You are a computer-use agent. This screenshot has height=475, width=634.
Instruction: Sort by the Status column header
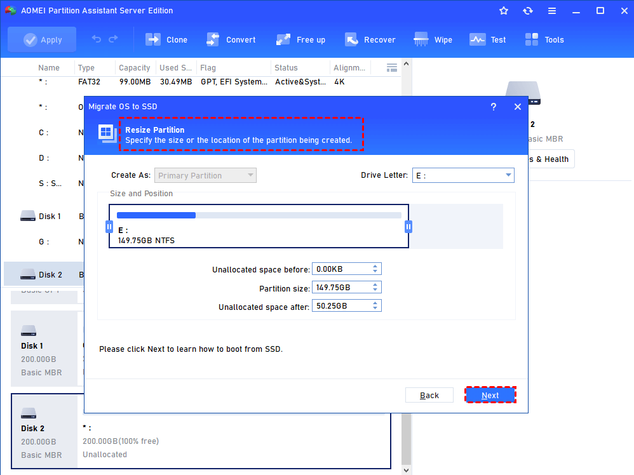coord(286,68)
